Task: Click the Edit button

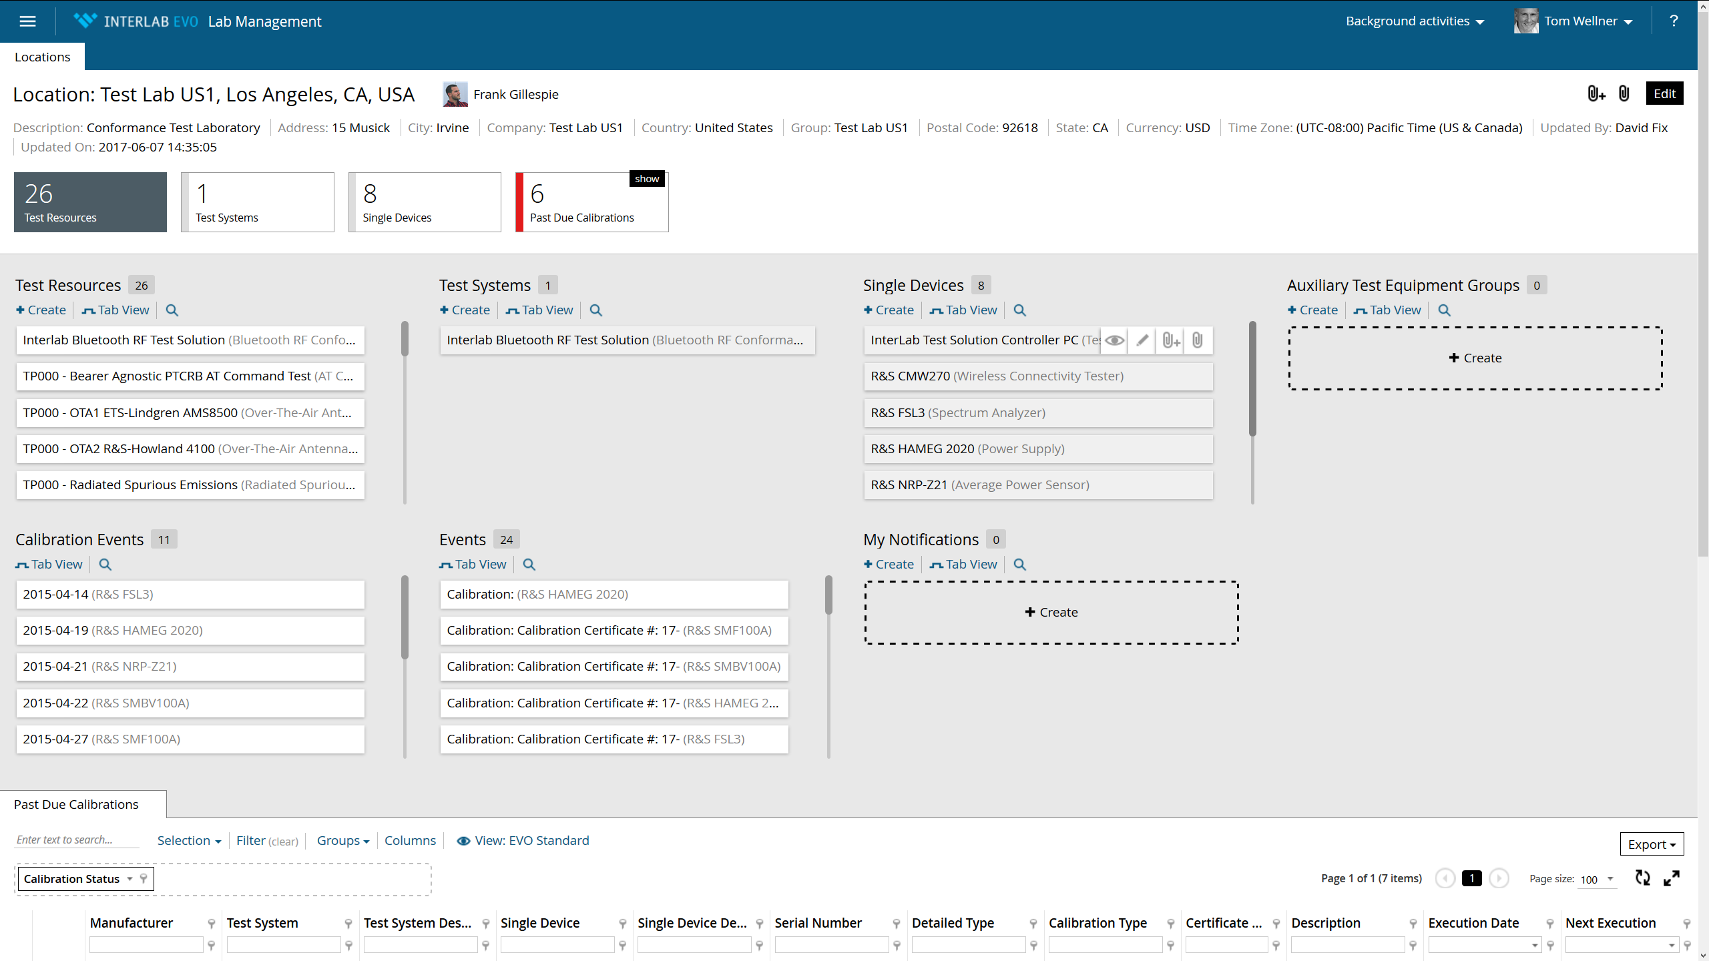Action: [x=1664, y=93]
